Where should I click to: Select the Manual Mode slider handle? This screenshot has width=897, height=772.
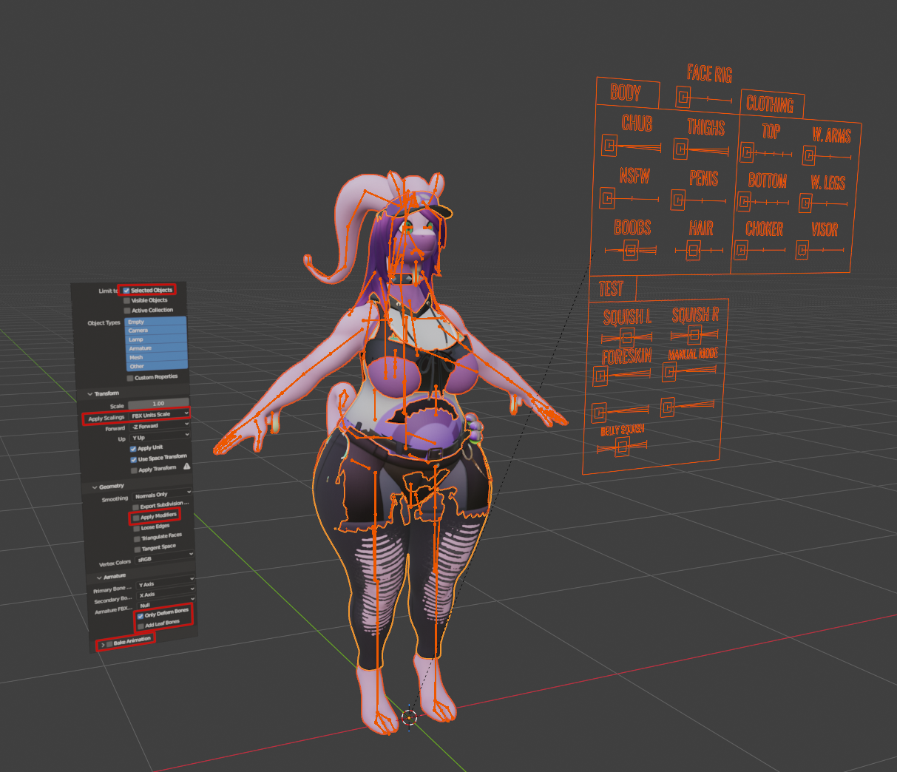pyautogui.click(x=669, y=372)
